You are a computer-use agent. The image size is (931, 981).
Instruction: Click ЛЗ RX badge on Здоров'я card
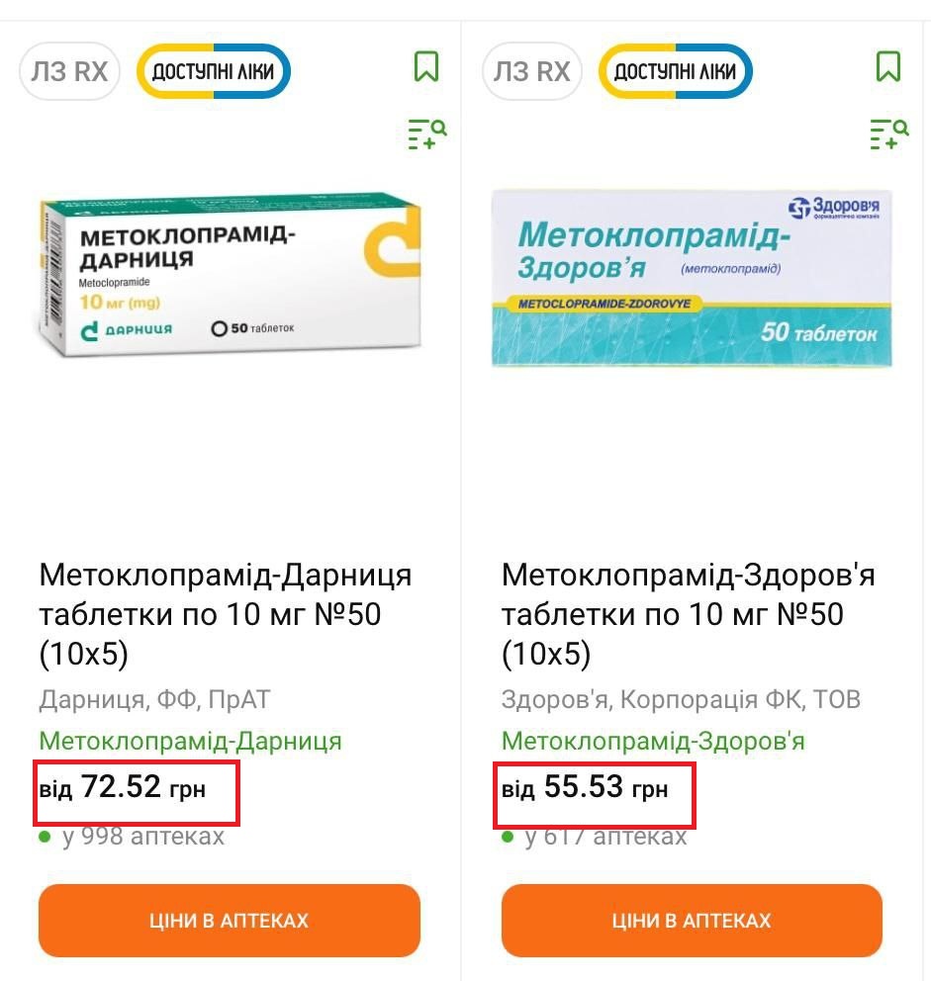pos(532,71)
